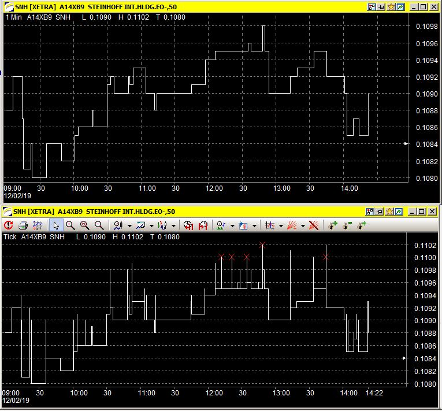
Task: Click the second red clock time-range icon
Action: pos(203,225)
